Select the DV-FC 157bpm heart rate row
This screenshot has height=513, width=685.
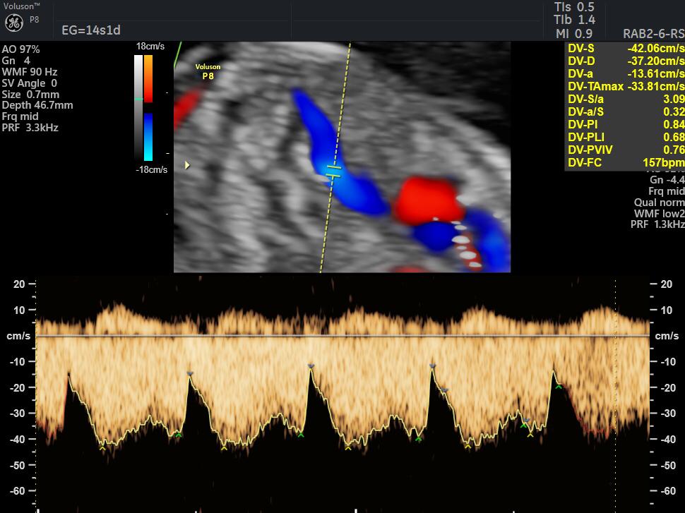625,163
